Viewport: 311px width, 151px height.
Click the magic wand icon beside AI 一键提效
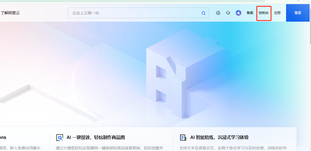59,138
